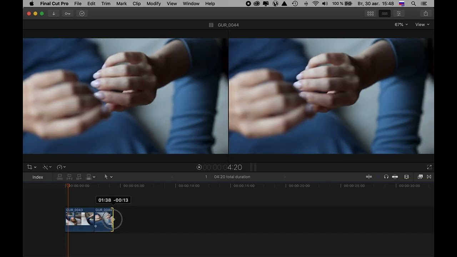Viewport: 457px width, 257px height.
Task: Toggle the Timeline panel visibility
Action: click(385, 14)
